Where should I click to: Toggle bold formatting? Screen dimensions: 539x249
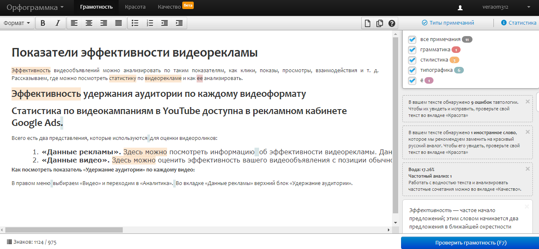point(43,23)
